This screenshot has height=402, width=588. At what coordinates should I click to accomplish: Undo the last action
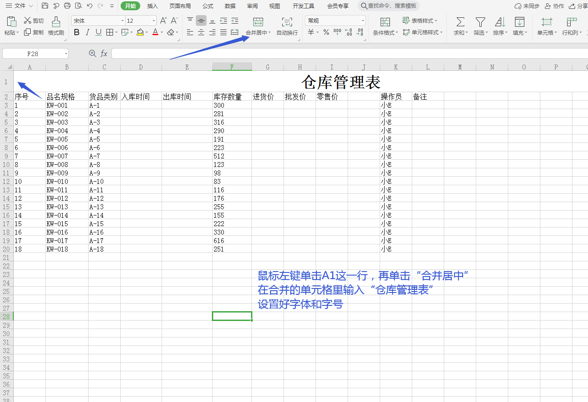click(x=89, y=6)
